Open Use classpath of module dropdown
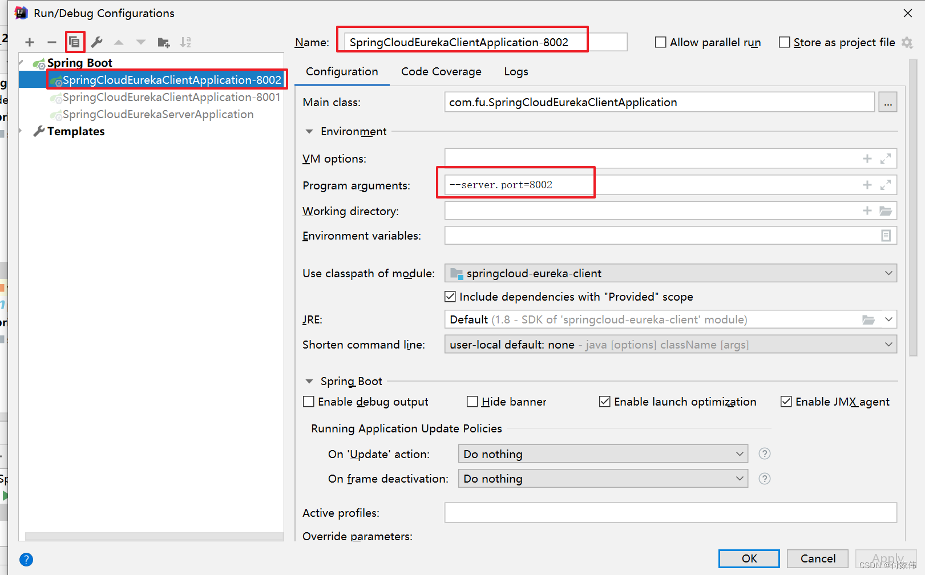This screenshot has height=575, width=925. pos(670,273)
